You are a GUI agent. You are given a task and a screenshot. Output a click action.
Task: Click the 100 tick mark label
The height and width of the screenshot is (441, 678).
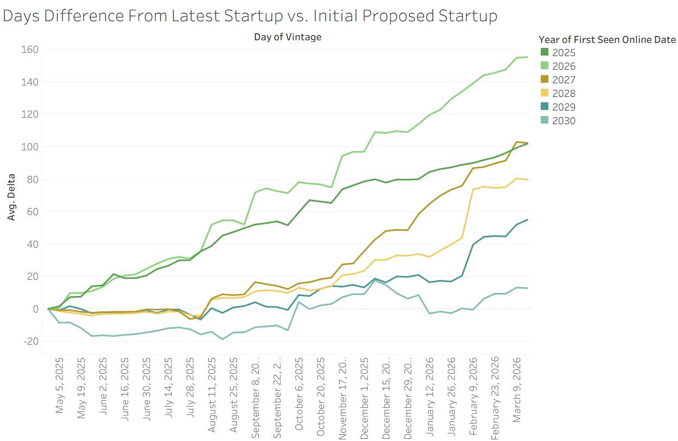coord(29,147)
